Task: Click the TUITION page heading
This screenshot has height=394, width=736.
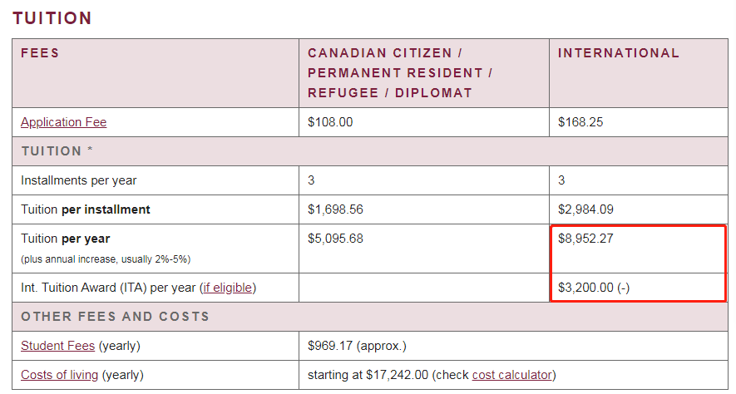Action: click(52, 18)
